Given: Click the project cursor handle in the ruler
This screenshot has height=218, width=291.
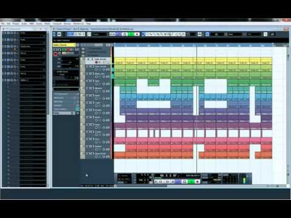Looking at the screenshot, I should (x=196, y=45).
